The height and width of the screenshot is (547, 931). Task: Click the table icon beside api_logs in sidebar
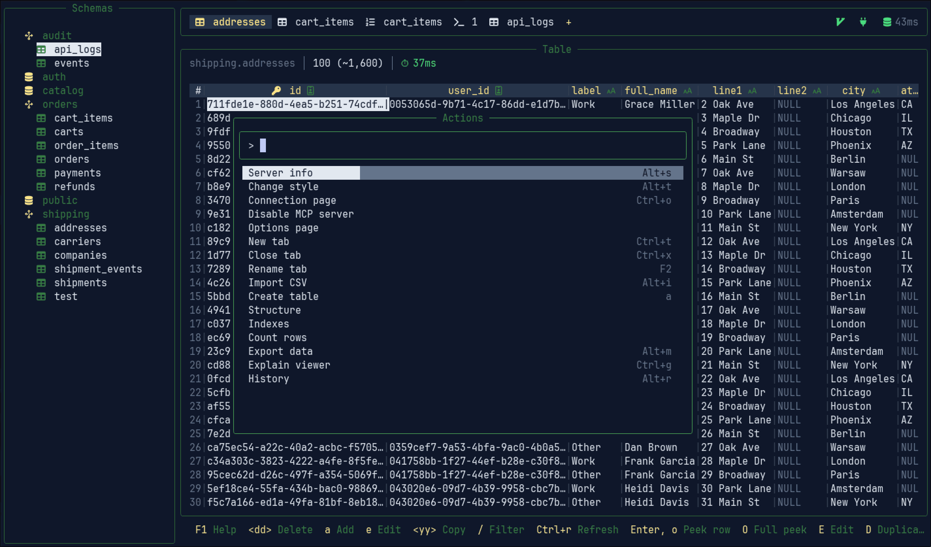pos(41,50)
